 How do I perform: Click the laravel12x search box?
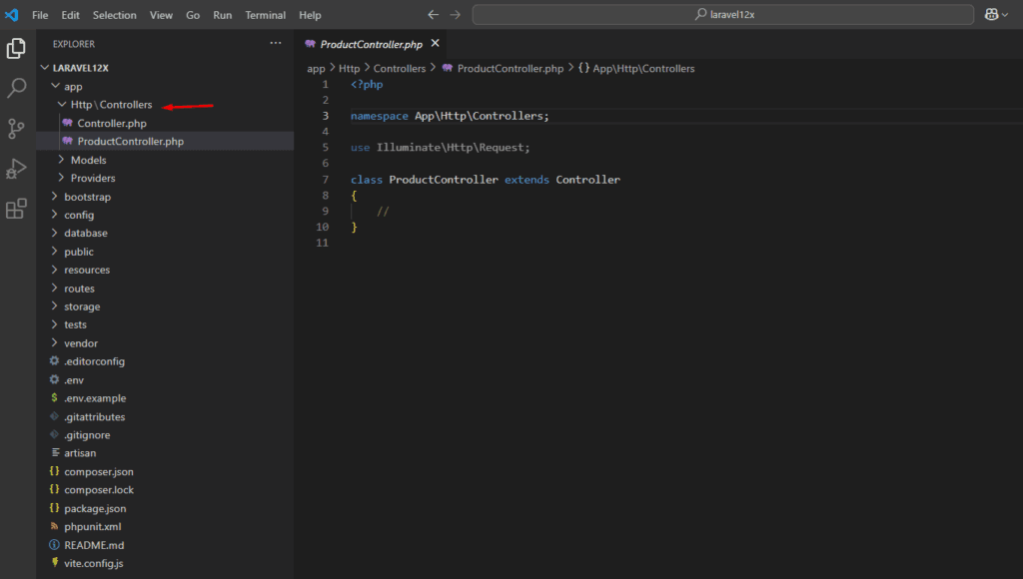[x=722, y=15]
